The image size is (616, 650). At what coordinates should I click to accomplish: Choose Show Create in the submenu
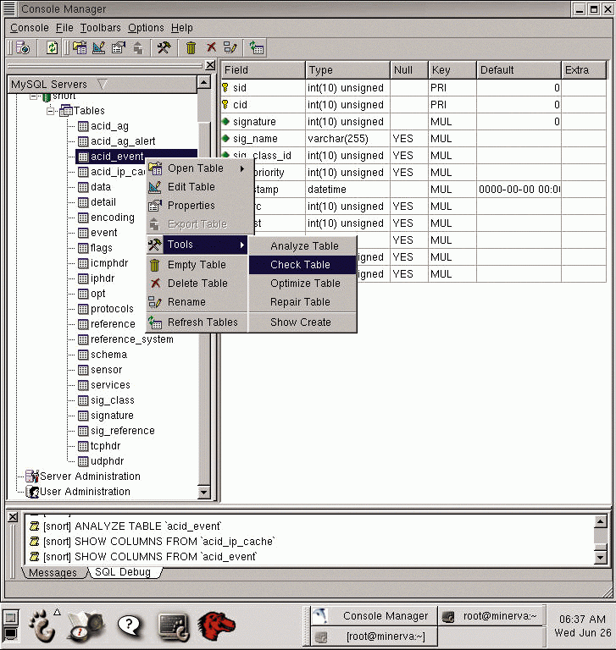(x=300, y=322)
